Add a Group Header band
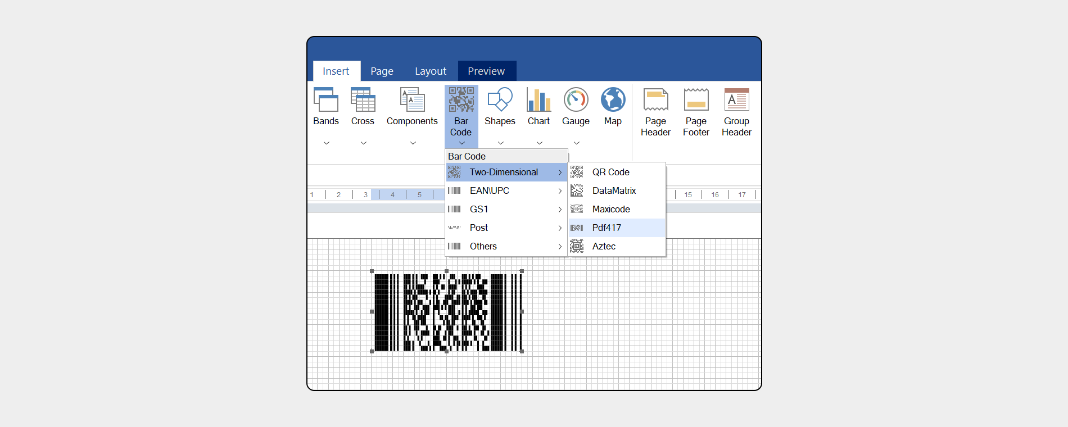 click(x=736, y=99)
